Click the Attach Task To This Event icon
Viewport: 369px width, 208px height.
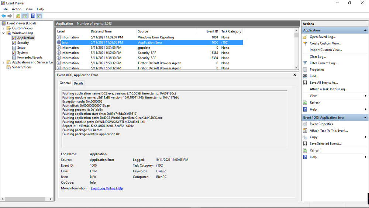[305, 131]
